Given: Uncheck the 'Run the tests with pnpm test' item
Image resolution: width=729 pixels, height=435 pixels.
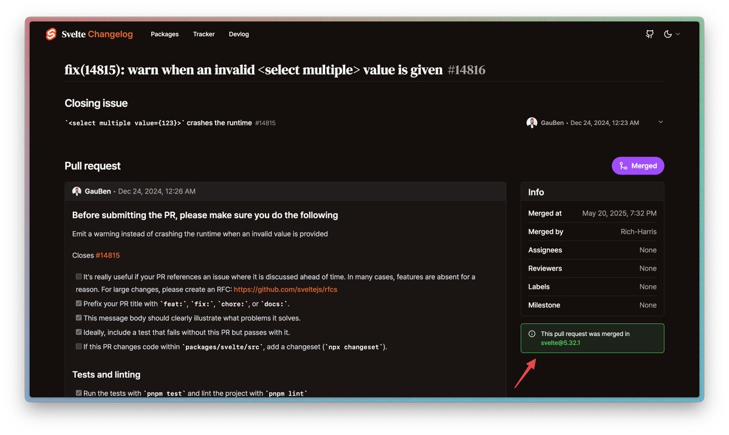Looking at the screenshot, I should tap(78, 393).
